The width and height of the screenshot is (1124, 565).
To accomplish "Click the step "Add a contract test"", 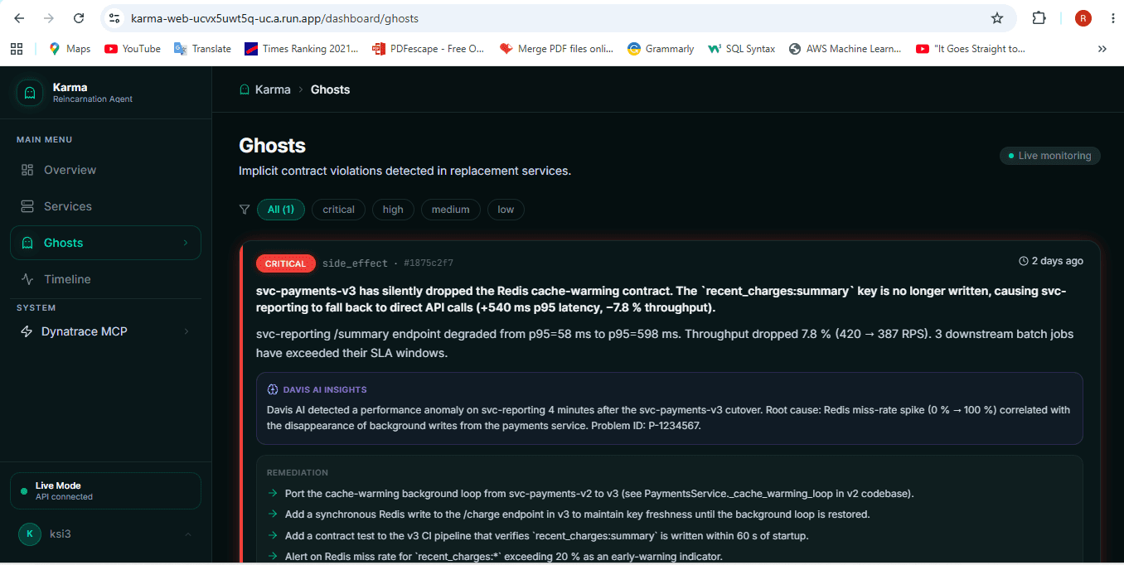I will click(x=547, y=536).
